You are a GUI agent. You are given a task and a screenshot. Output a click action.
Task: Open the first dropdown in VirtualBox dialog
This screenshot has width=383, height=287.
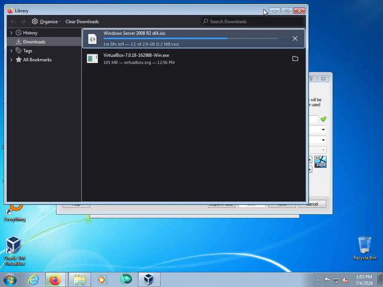click(323, 130)
